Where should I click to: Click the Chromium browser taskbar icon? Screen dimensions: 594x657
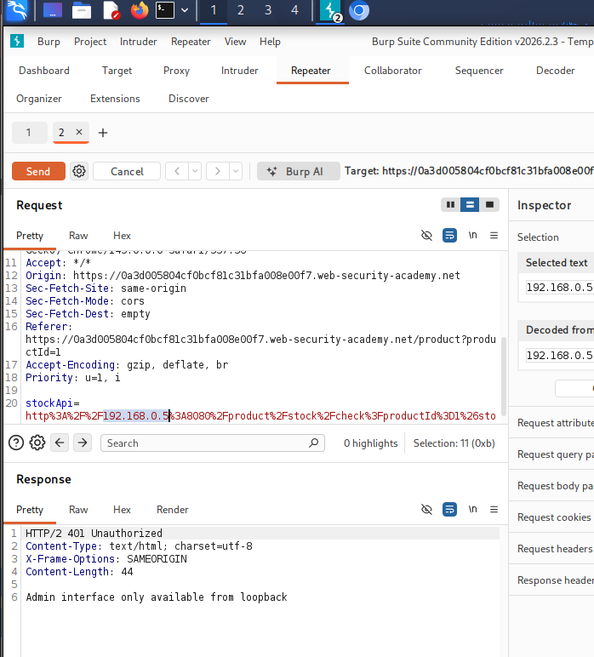click(359, 10)
